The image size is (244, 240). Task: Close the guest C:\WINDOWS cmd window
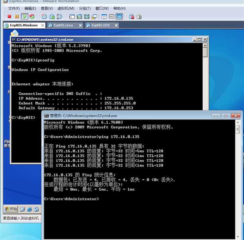(x=205, y=39)
